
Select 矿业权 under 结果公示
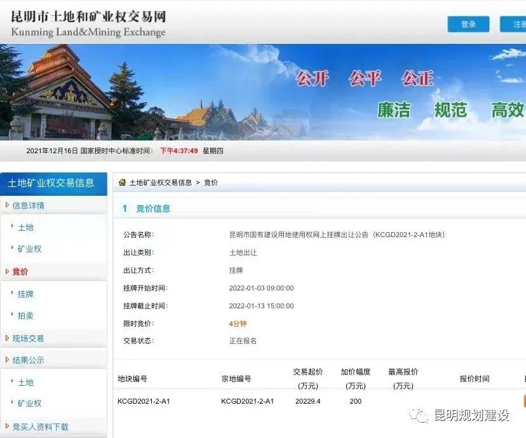tap(29, 403)
